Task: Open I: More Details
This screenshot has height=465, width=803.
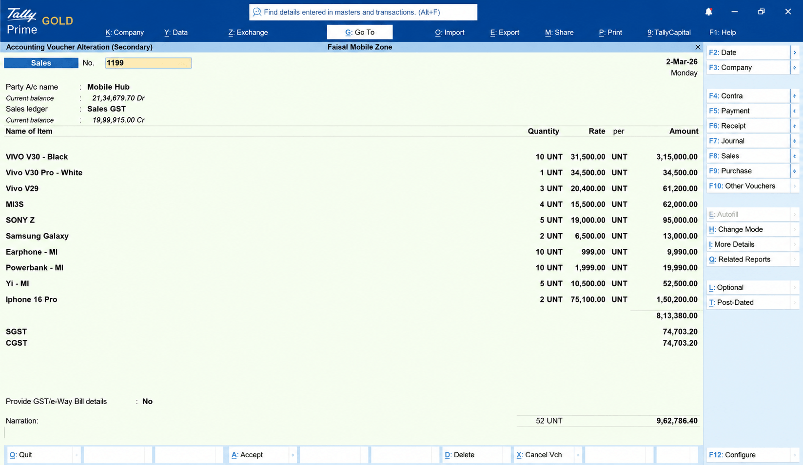Action: coord(748,244)
